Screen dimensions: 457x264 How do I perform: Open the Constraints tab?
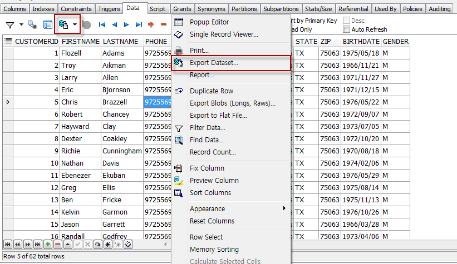click(76, 9)
